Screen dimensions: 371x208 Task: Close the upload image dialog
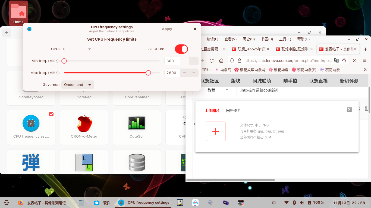tap(349, 109)
